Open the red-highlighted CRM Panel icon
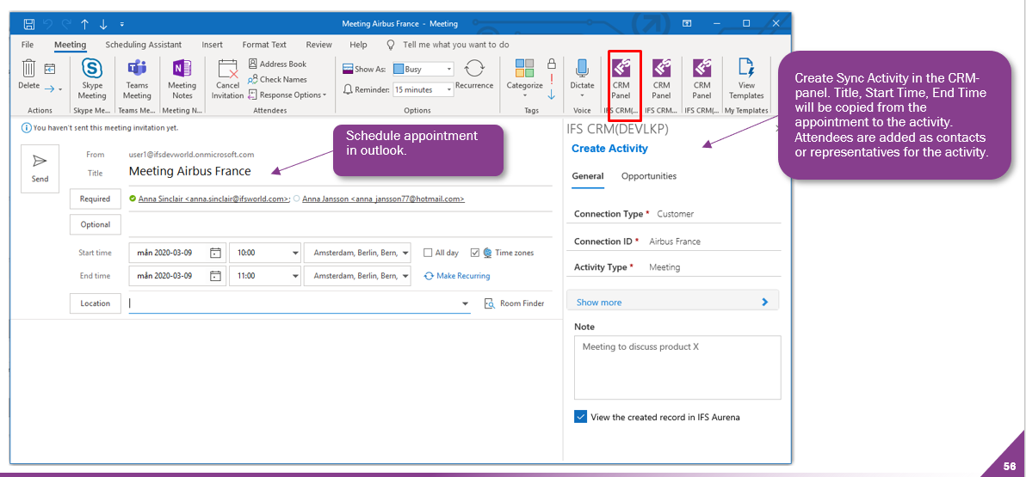1026x477 pixels. click(x=621, y=69)
